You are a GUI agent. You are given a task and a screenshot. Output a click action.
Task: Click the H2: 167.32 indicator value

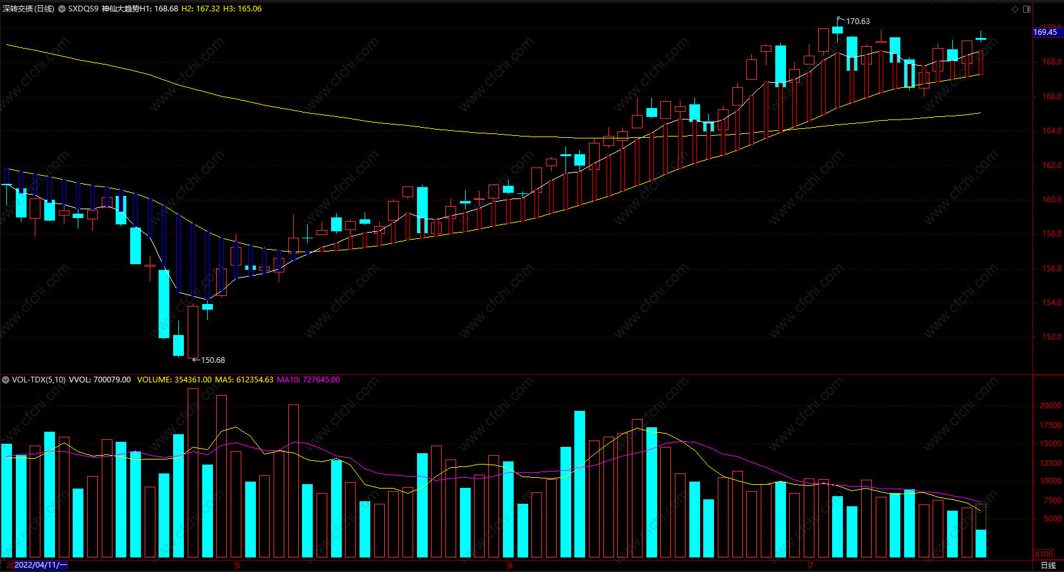[201, 9]
